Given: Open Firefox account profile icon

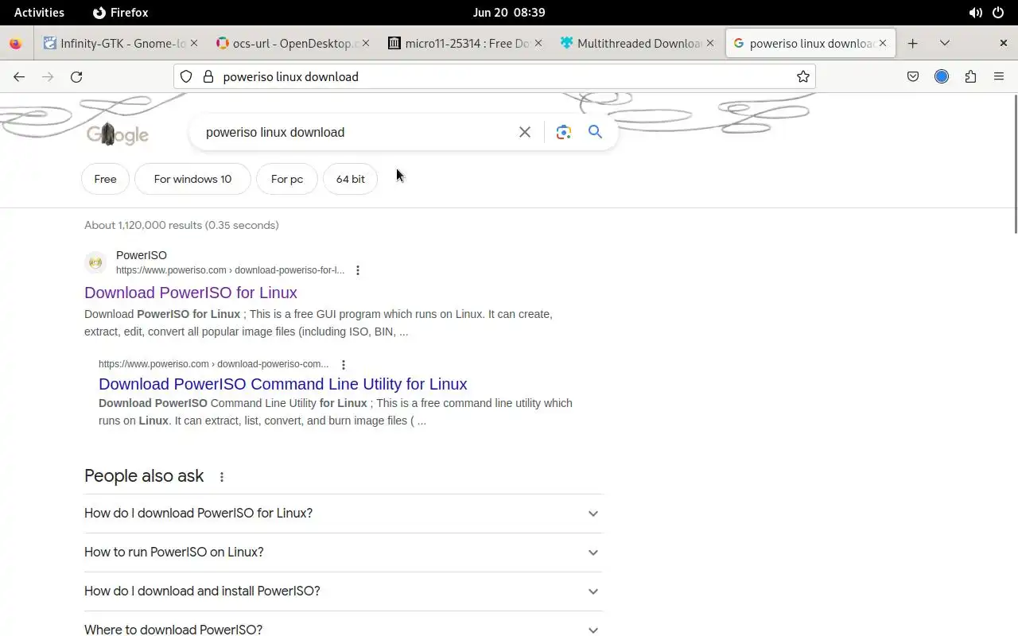Looking at the screenshot, I should (x=942, y=76).
